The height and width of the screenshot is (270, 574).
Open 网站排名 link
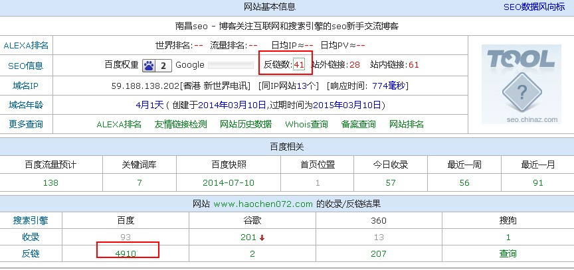(407, 124)
